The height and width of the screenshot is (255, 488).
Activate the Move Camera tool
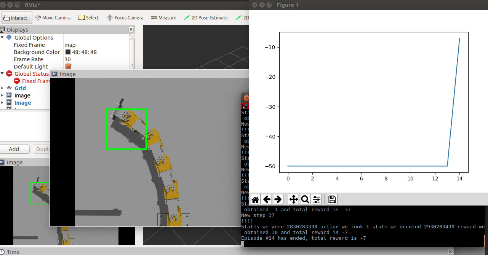[53, 18]
